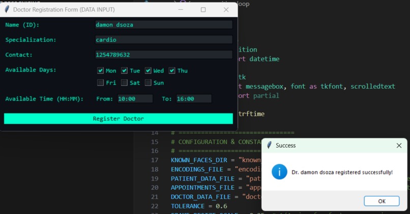410x214 pixels.
Task: Click the From time field showing 10:00
Action: coord(135,99)
